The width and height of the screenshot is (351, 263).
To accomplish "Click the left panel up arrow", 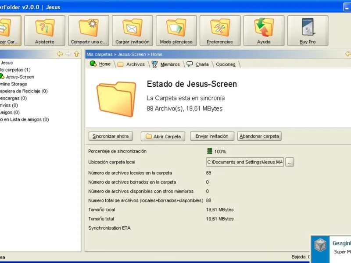I will click(x=76, y=54).
